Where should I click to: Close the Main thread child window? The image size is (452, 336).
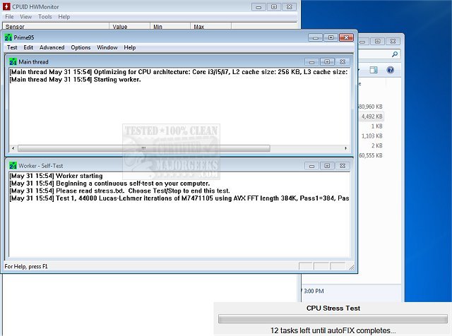pos(343,61)
